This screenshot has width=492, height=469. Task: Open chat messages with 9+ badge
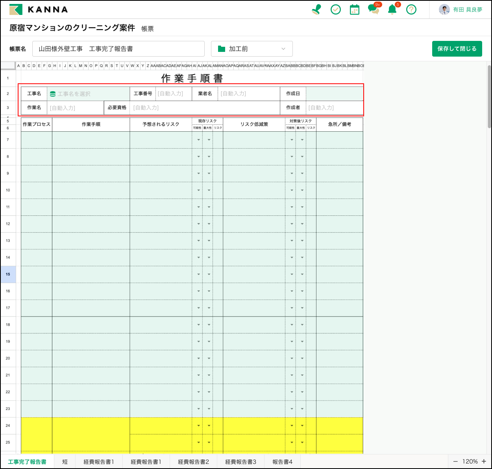[374, 9]
